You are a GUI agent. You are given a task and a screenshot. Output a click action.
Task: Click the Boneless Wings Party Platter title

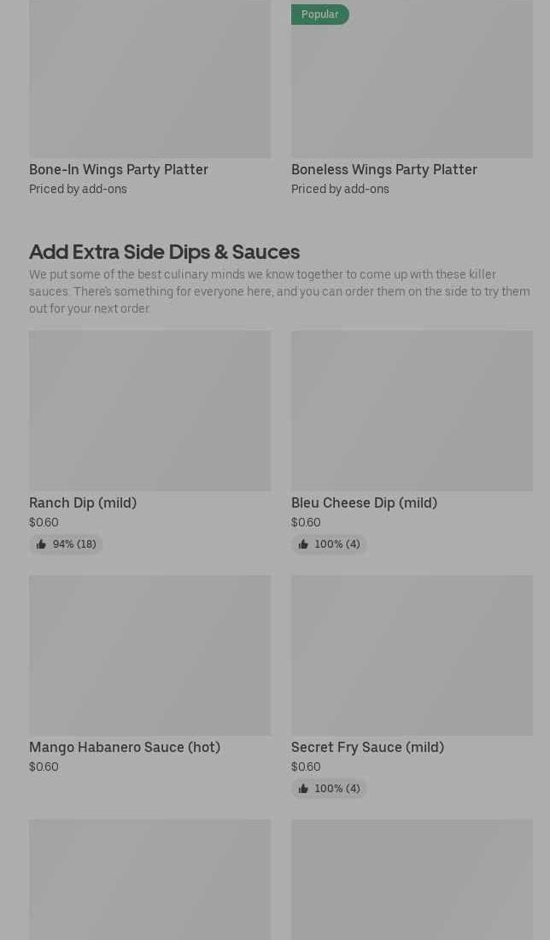point(384,169)
